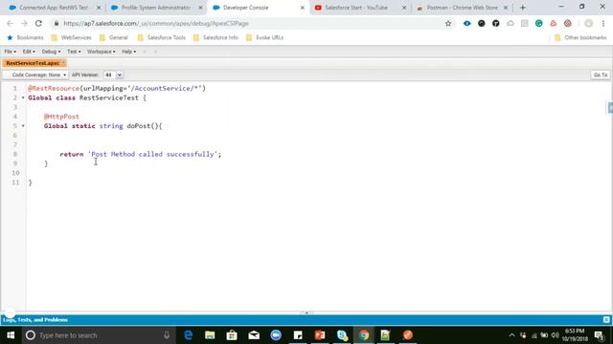Click the Windows search box
Viewport: 613px width, 344px height.
98,335
